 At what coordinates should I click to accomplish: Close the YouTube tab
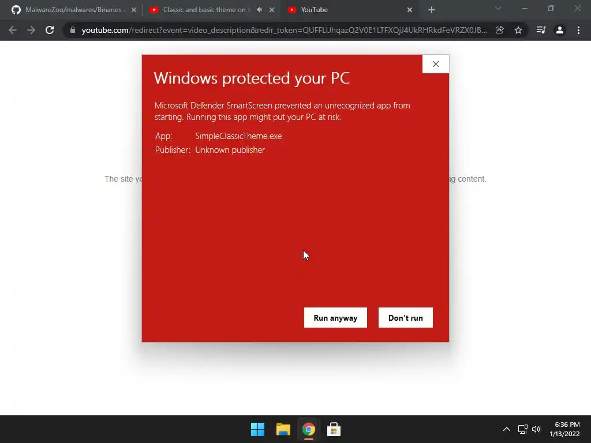coord(410,10)
